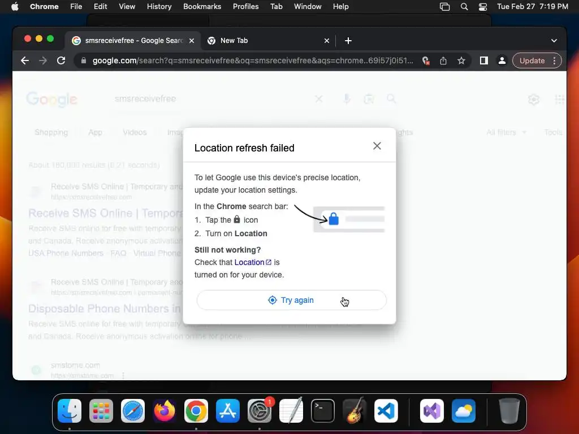Switch to smsreceivefree Google Search tab

133,41
